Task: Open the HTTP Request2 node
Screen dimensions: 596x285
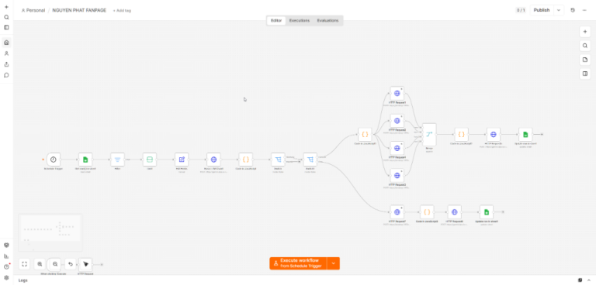Action: tap(397, 121)
